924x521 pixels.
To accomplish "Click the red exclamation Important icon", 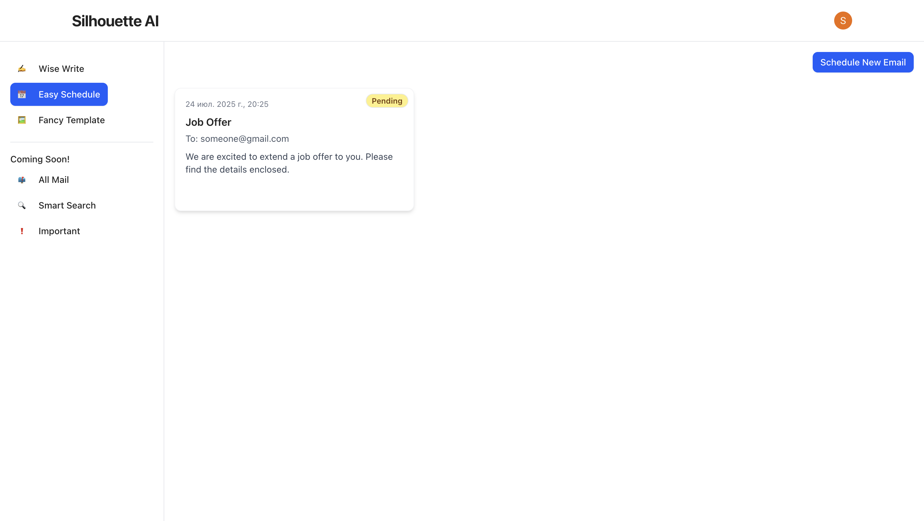I will 22,231.
